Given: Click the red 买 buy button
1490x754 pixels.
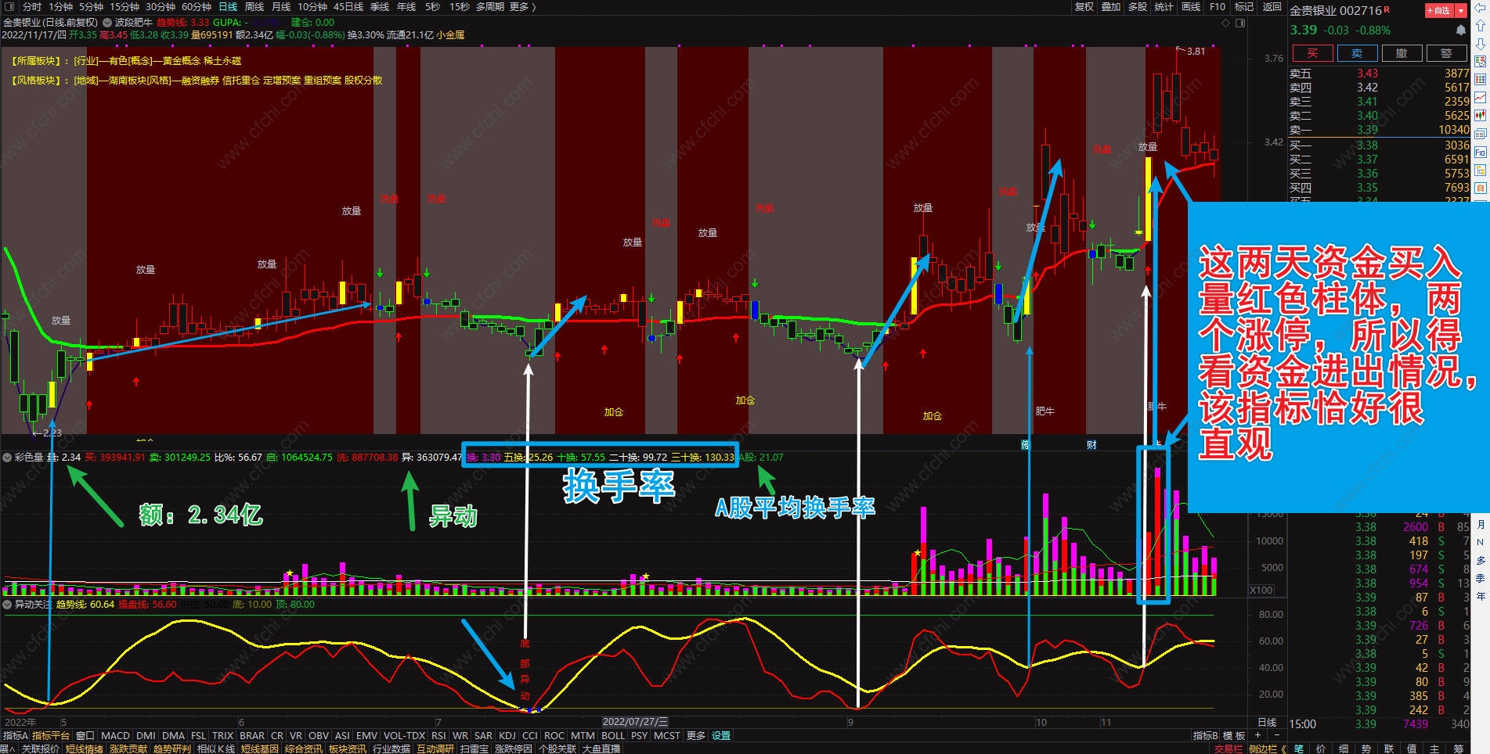Looking at the screenshot, I should click(1312, 53).
